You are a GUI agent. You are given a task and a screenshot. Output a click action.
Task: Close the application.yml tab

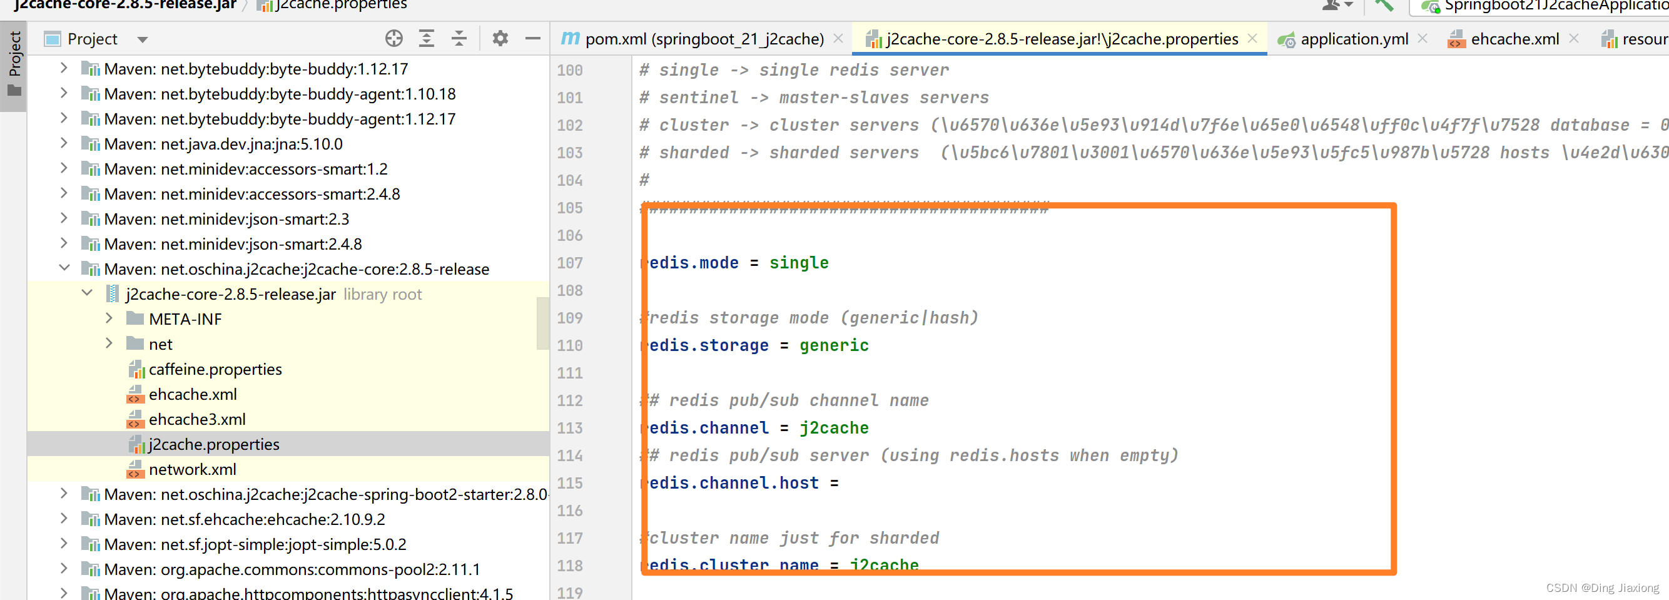point(1423,39)
